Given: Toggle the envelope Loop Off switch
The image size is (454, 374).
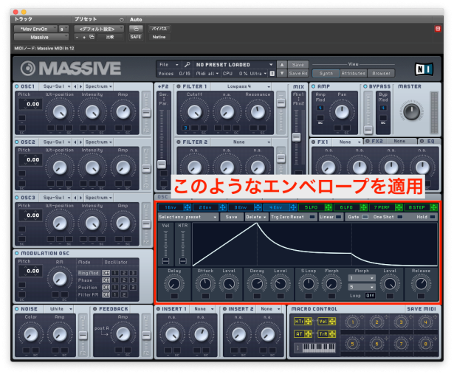Looking at the screenshot, I should [370, 295].
